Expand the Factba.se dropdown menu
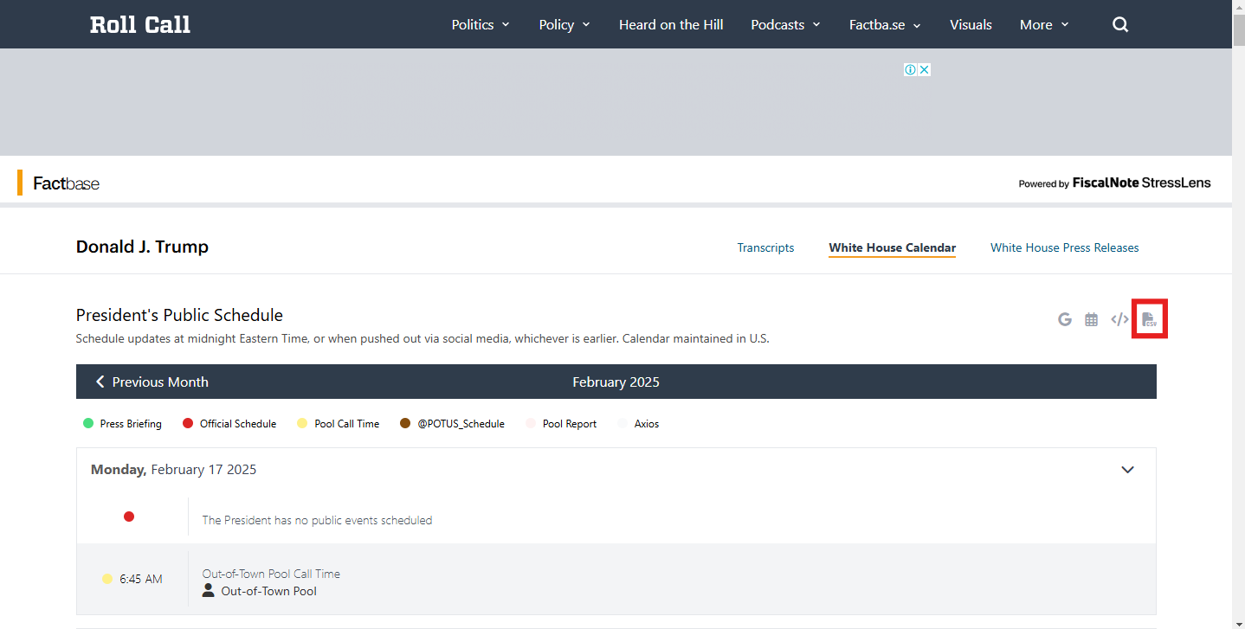Viewport: 1245px width, 629px height. [886, 24]
